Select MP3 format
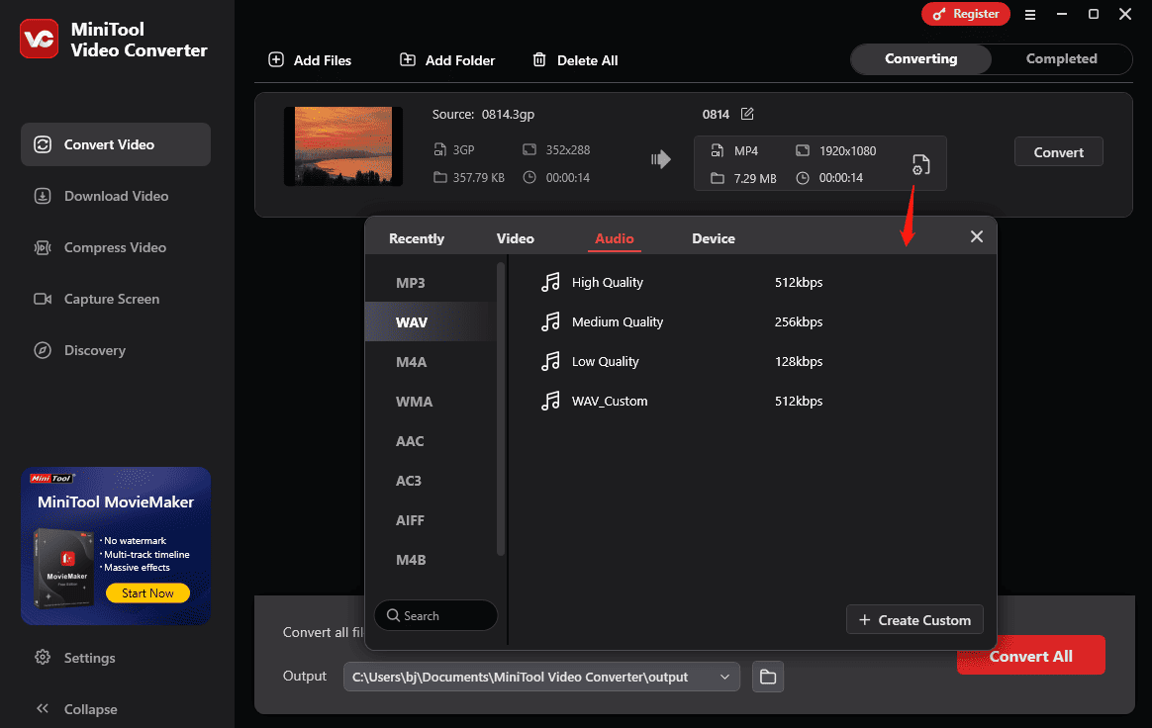Screen dimensions: 1152x728 coord(431,283)
